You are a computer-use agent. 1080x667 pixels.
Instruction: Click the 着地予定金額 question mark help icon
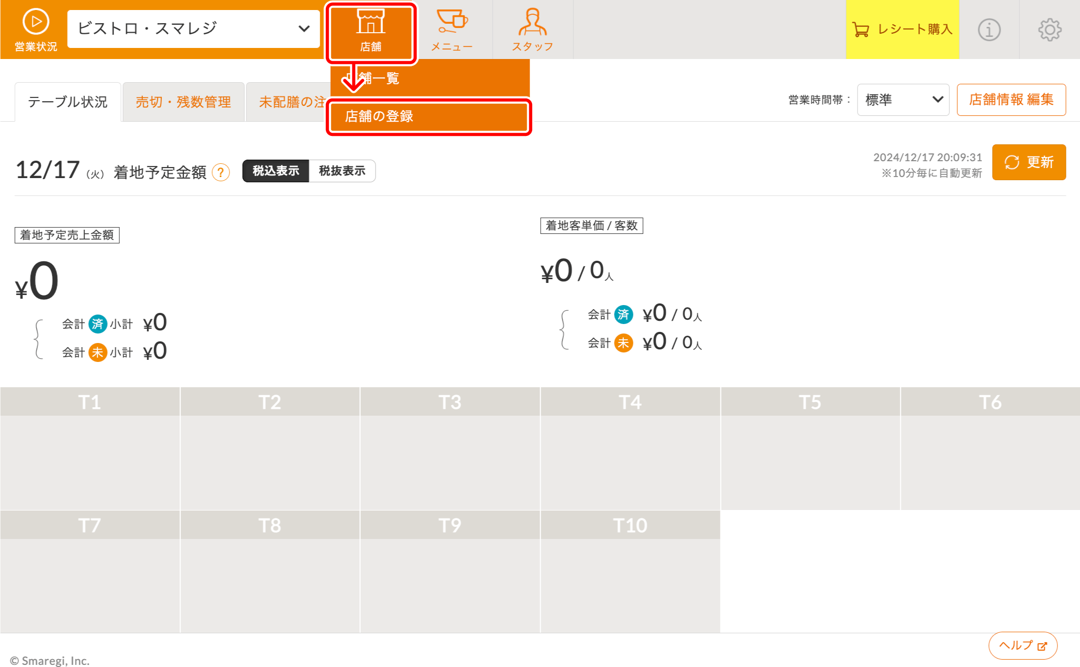click(220, 172)
